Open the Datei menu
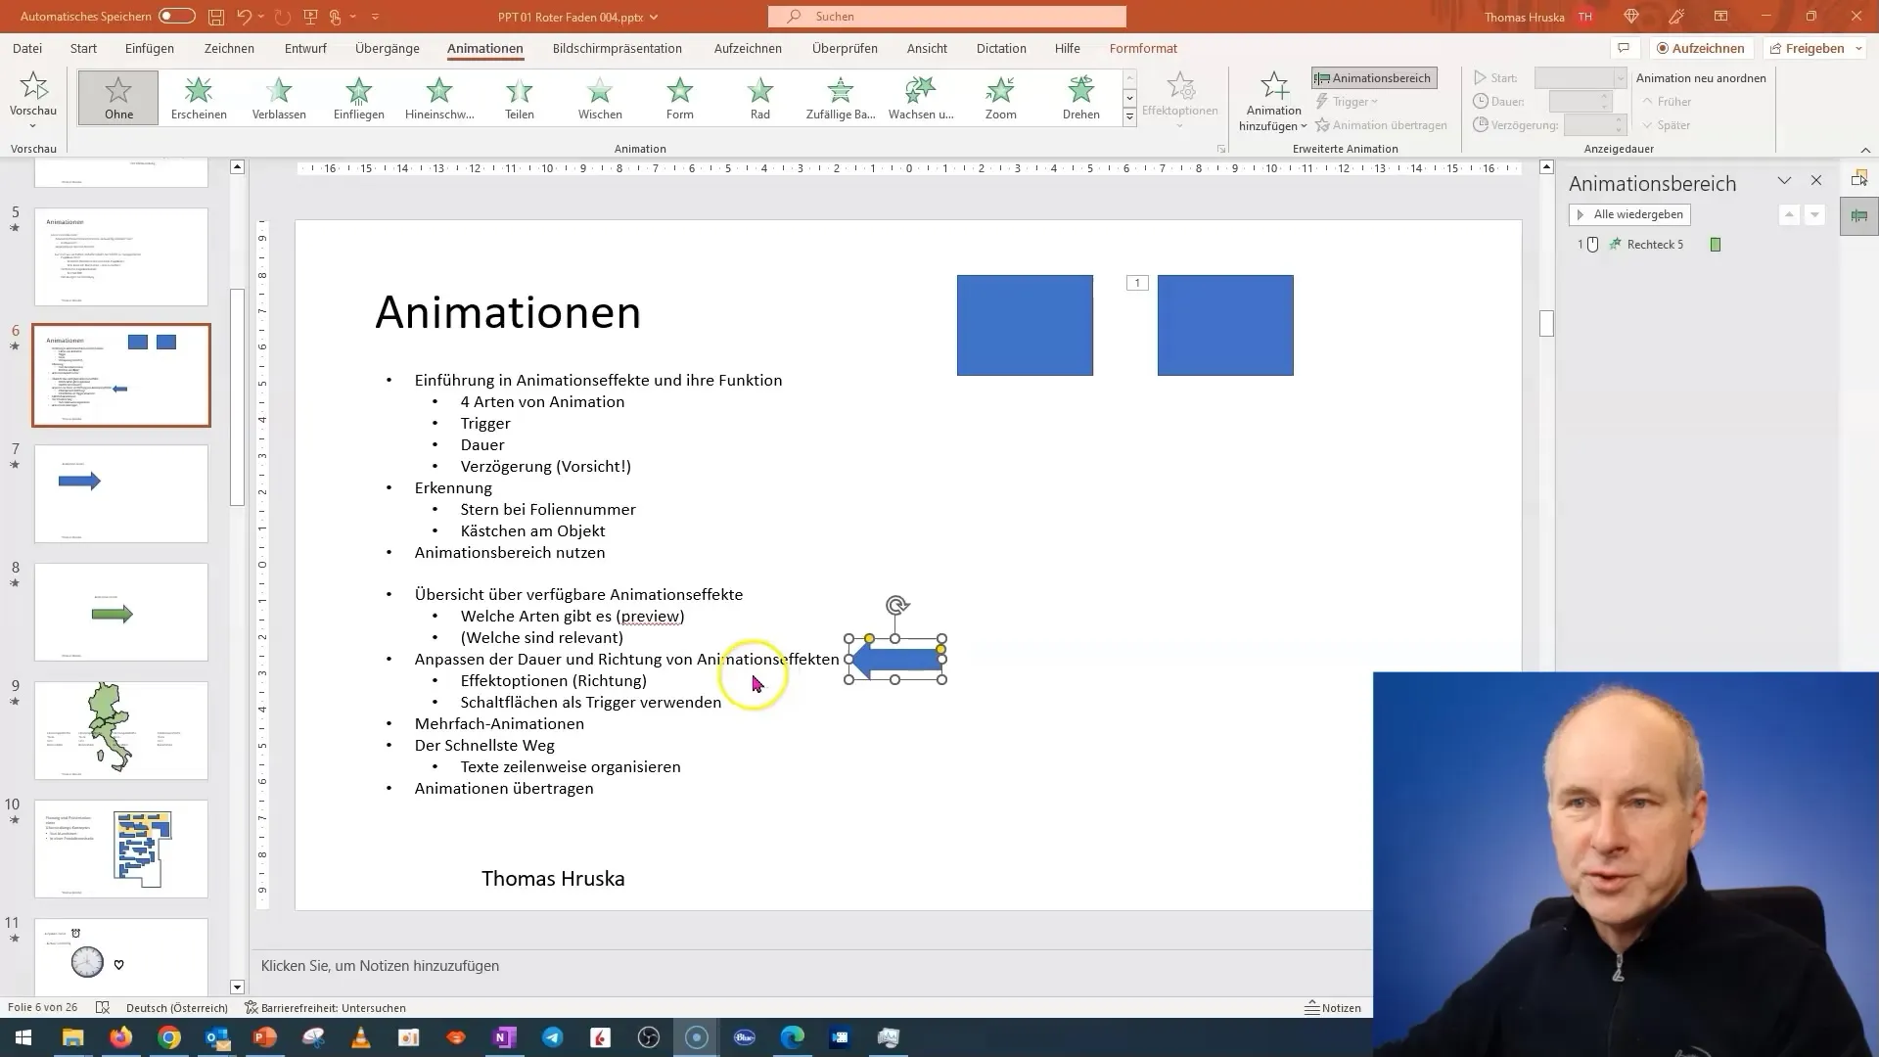Screen dimensions: 1879x1057 click(27, 48)
